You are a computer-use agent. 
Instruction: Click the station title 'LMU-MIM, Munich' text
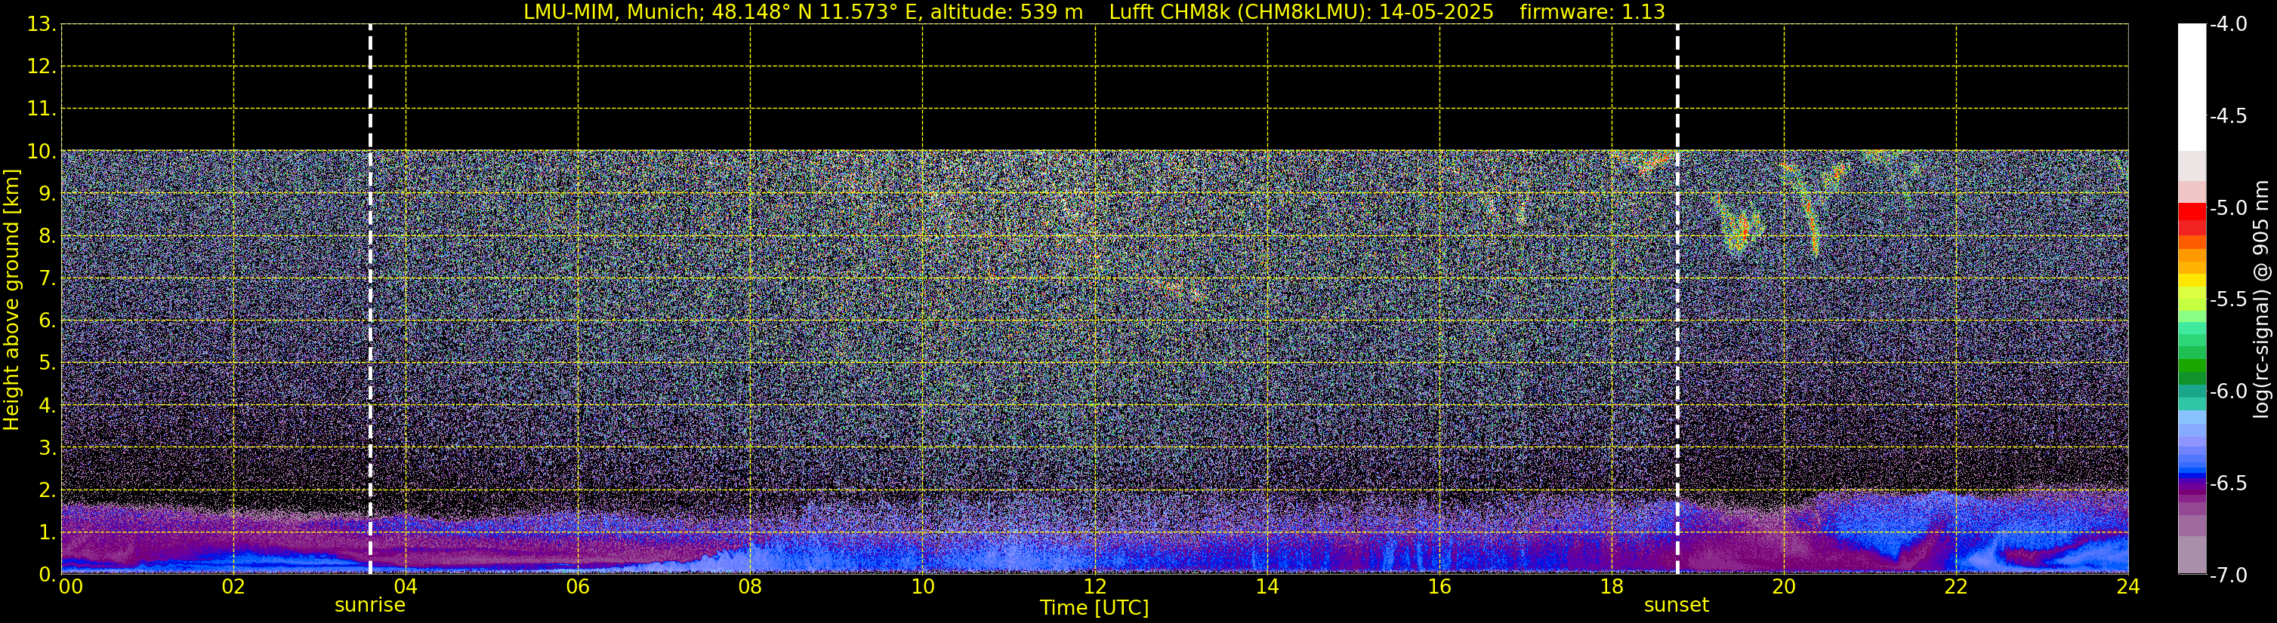point(614,12)
